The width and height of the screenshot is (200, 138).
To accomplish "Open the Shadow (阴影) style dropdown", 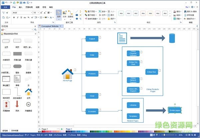I will 177,19.
